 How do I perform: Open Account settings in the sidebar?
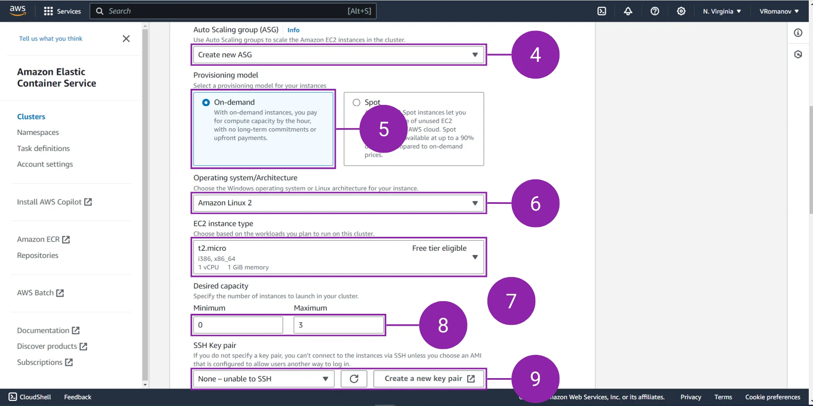[45, 164]
